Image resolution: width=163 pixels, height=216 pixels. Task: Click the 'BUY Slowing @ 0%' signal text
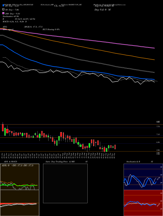pos(51,29)
